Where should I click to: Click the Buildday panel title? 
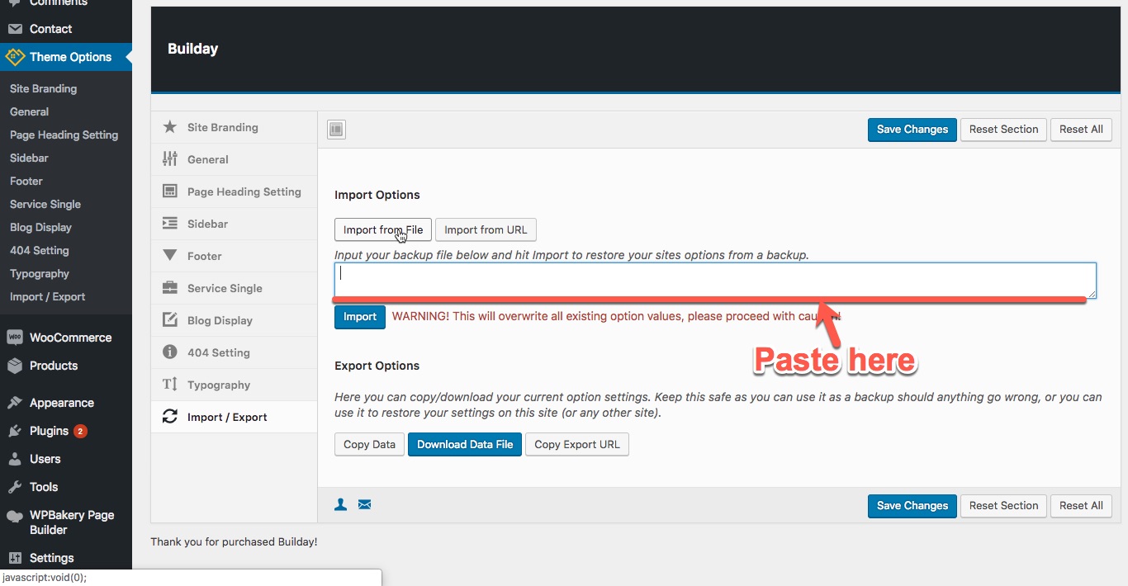tap(192, 49)
